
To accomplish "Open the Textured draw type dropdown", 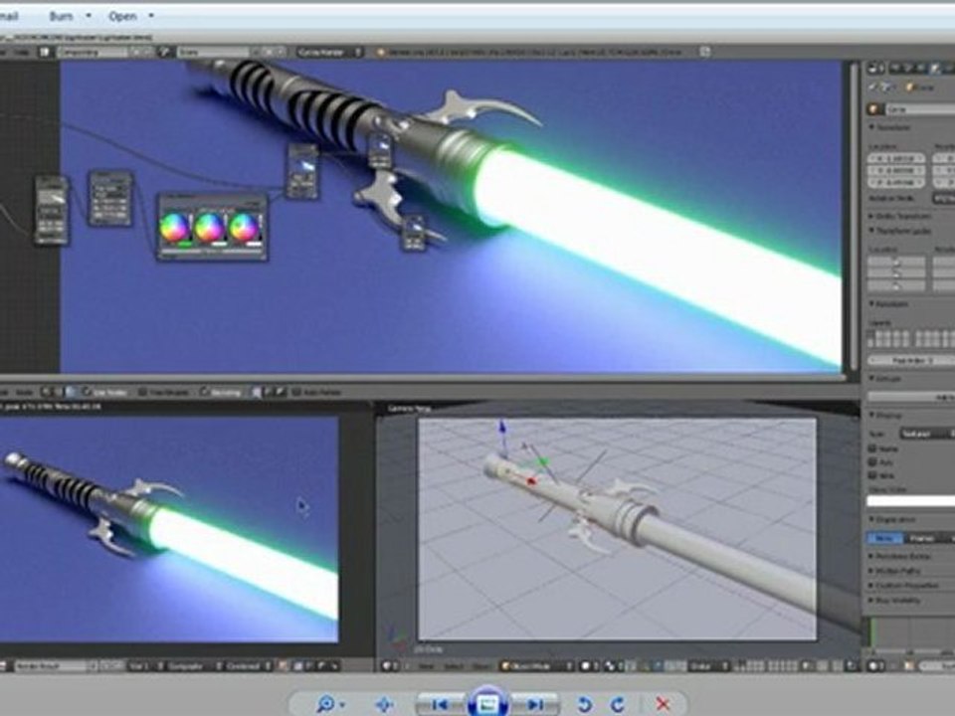I will coord(927,434).
